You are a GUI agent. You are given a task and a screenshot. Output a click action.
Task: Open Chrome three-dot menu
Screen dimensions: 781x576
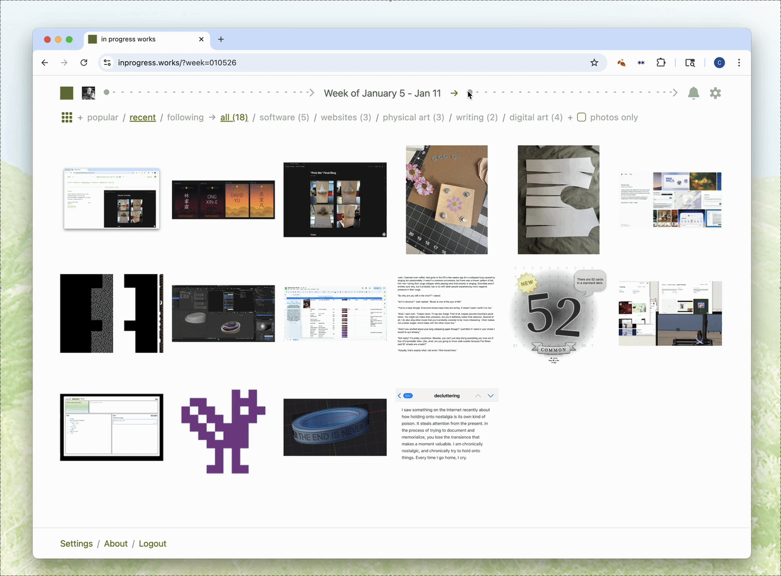[739, 63]
